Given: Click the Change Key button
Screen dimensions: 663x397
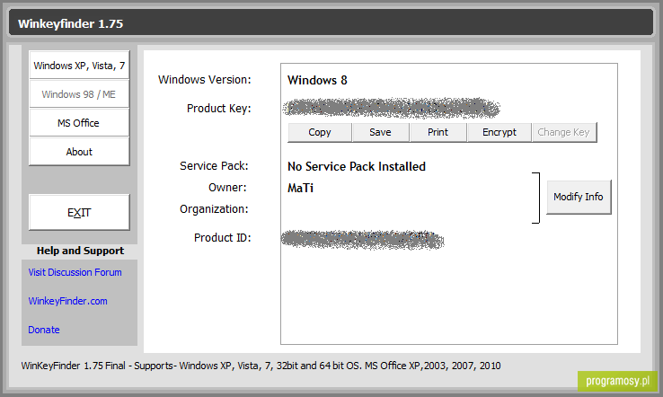Looking at the screenshot, I should [564, 132].
